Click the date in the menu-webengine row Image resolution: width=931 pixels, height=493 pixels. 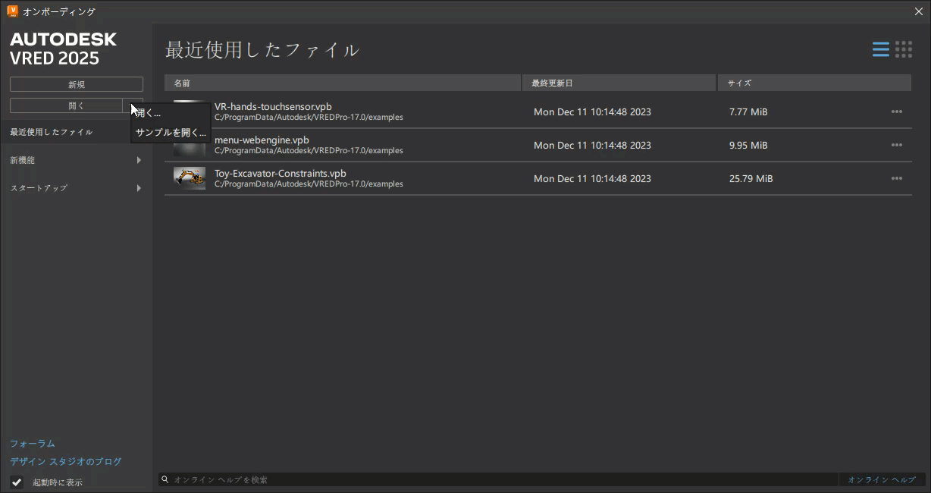click(x=592, y=145)
